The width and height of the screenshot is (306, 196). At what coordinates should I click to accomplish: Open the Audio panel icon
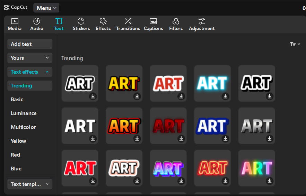coord(37,21)
